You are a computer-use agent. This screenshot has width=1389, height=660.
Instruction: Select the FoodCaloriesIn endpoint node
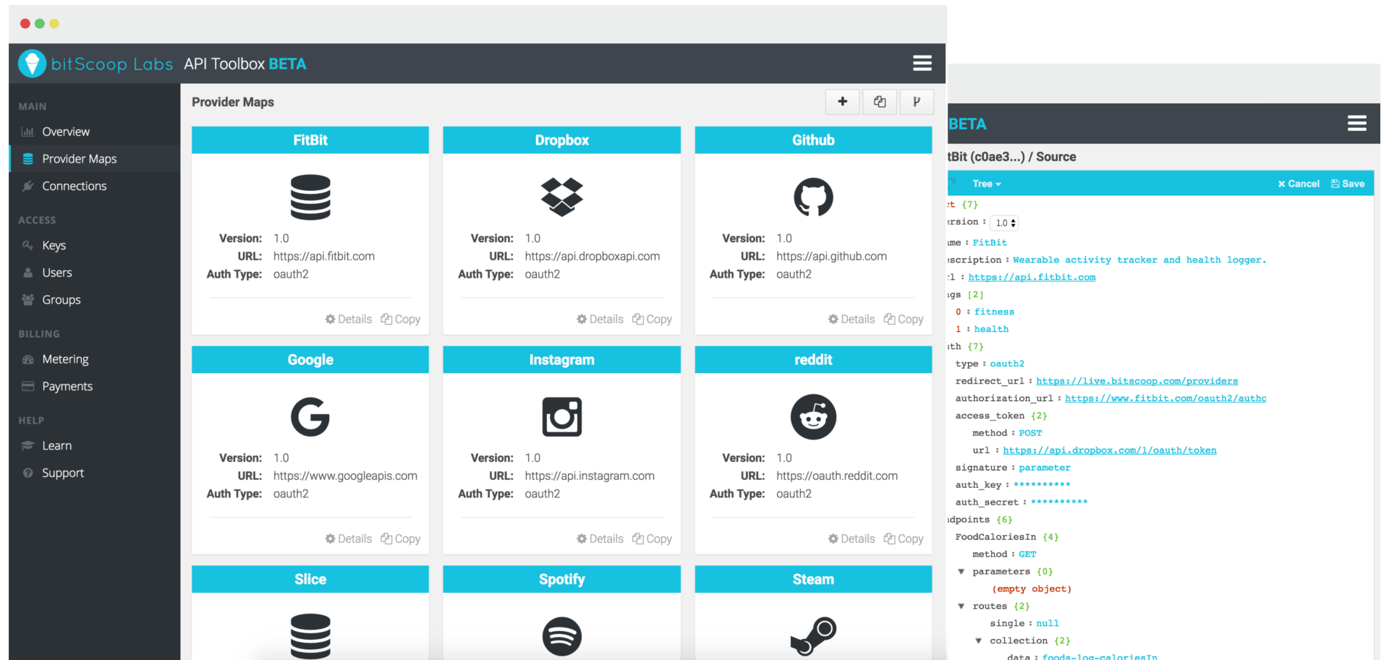click(995, 537)
